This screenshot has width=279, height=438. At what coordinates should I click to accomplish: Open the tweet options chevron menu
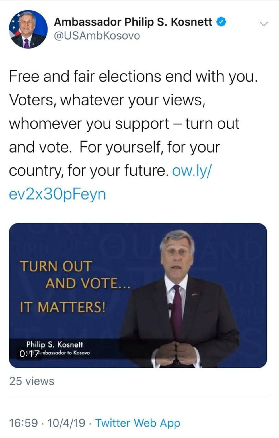point(264,24)
